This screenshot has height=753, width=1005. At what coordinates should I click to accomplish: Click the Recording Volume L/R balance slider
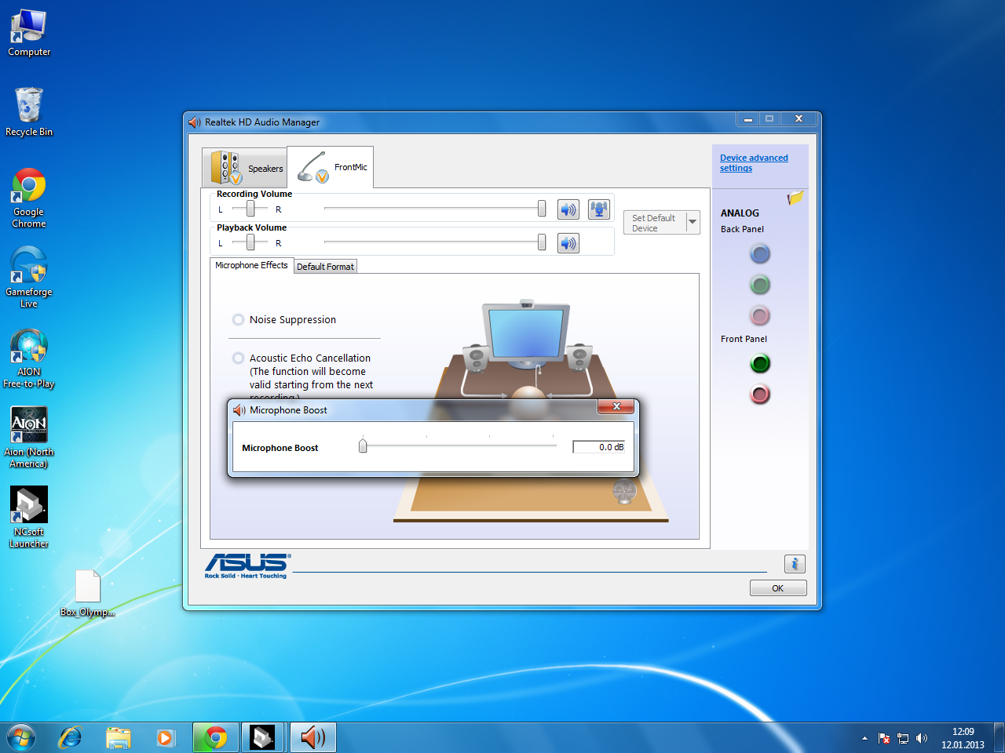[250, 208]
